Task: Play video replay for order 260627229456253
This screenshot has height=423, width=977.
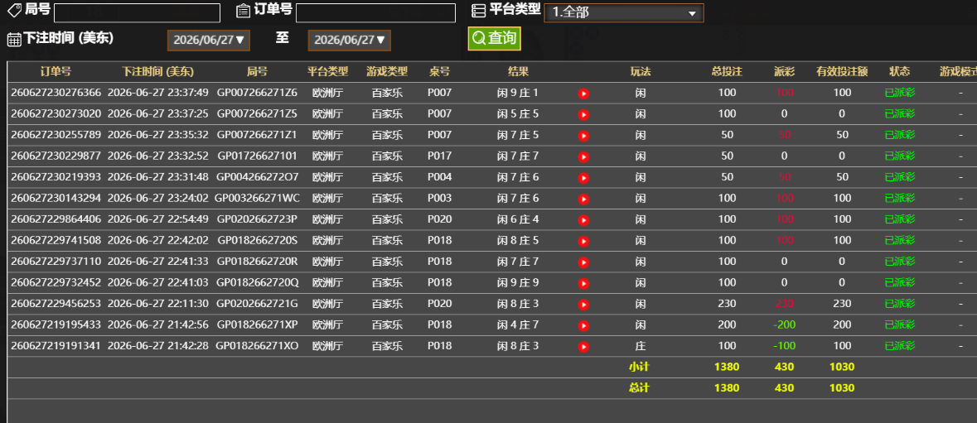Action: point(583,305)
